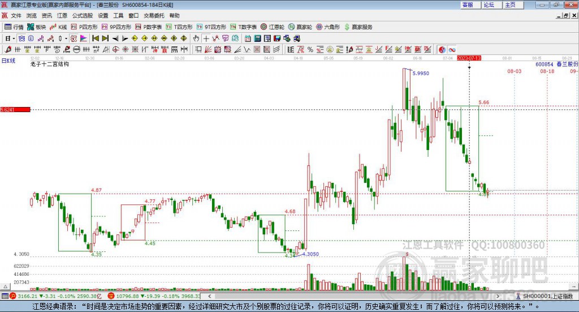Expand the candlestick style dropdown arrow
This screenshot has width=579, height=312.
coord(66,39)
